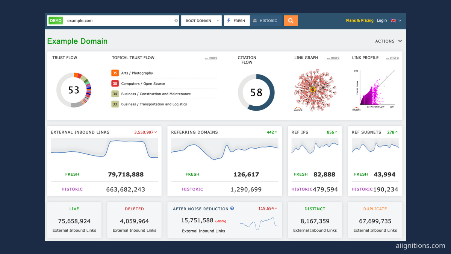Select Arts / Photography topic row
451x254 pixels.
[x=164, y=73]
